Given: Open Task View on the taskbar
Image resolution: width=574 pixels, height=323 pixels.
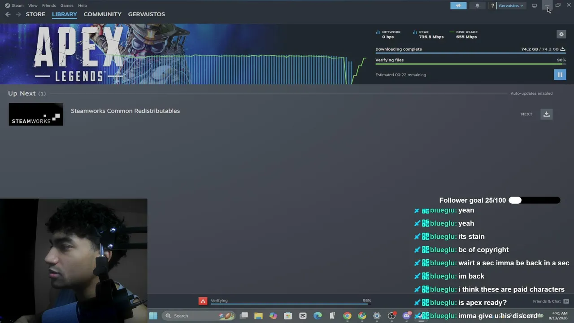Looking at the screenshot, I should (x=244, y=316).
